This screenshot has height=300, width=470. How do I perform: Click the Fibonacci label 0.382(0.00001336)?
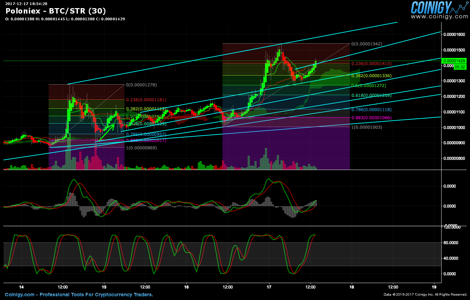[x=371, y=76]
